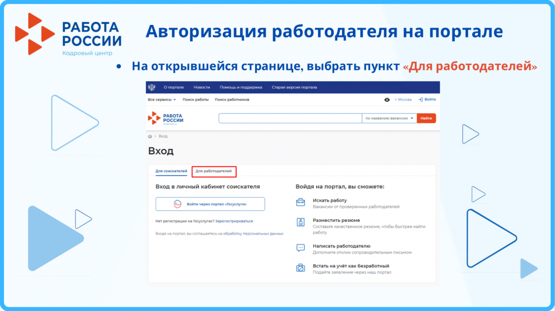Screen dimensions: 555x311
Task: Open the Помощь и поддержка menu item
Action: tap(241, 87)
